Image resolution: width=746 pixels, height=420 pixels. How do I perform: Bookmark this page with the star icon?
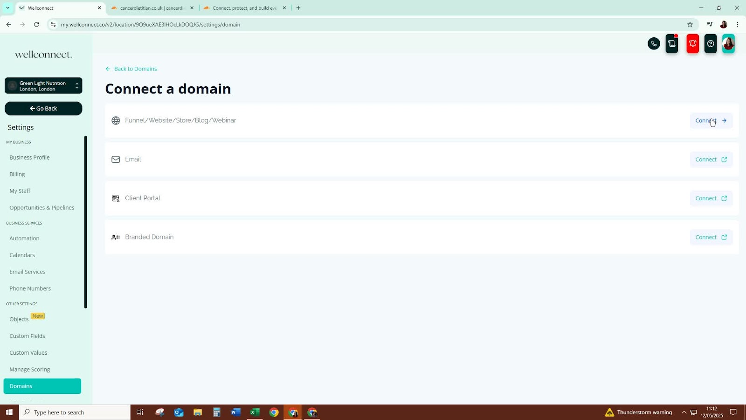coord(690,25)
